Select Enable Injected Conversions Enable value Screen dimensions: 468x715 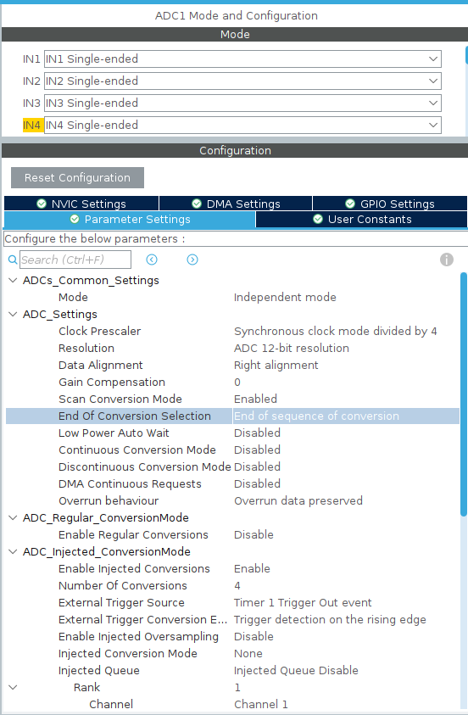252,568
